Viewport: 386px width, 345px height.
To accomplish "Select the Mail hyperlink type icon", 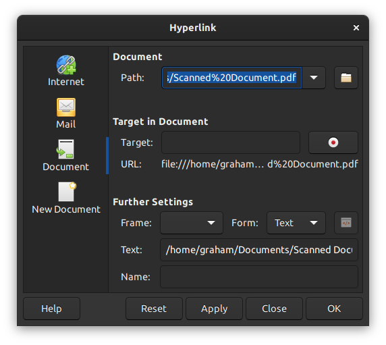I will [66, 107].
